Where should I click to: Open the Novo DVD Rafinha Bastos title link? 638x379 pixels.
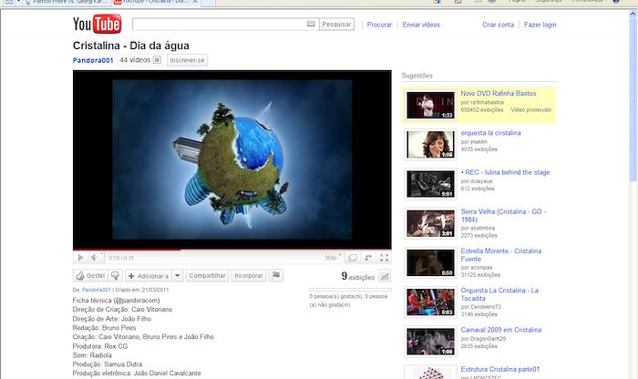tap(498, 94)
